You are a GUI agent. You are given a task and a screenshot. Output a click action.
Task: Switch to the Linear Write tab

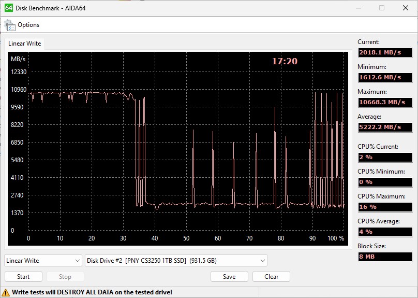pyautogui.click(x=24, y=44)
